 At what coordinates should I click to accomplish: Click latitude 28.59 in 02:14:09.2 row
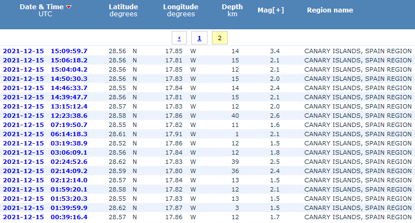point(117,171)
